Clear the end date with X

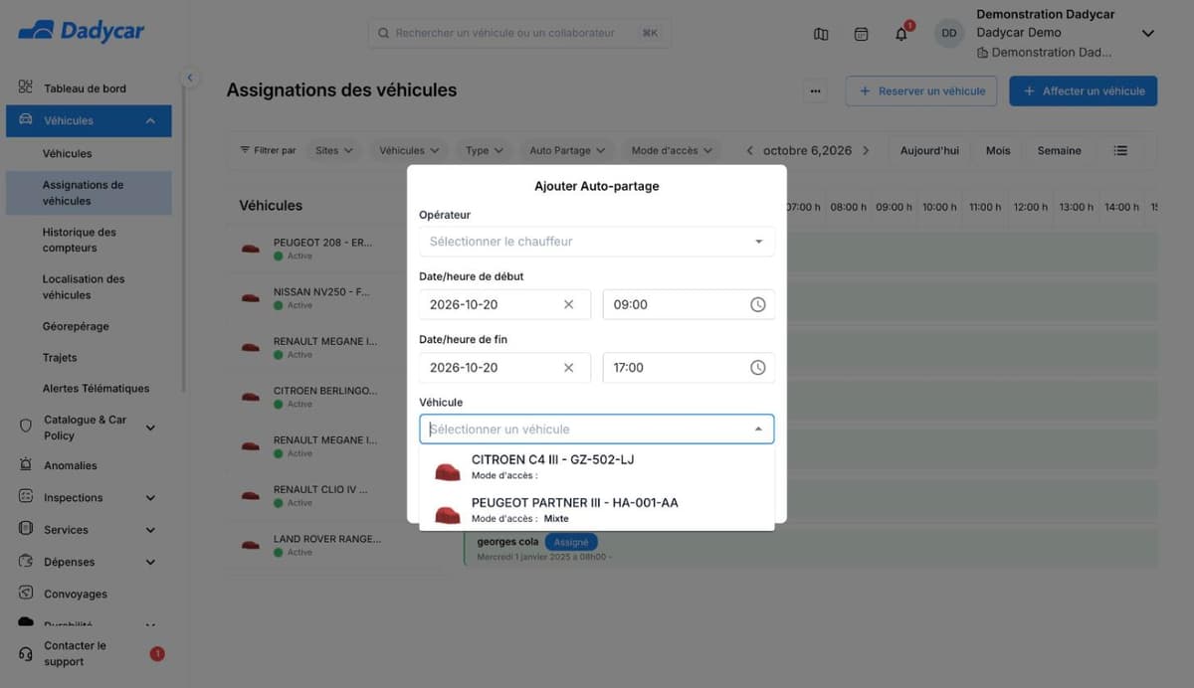[x=569, y=367]
